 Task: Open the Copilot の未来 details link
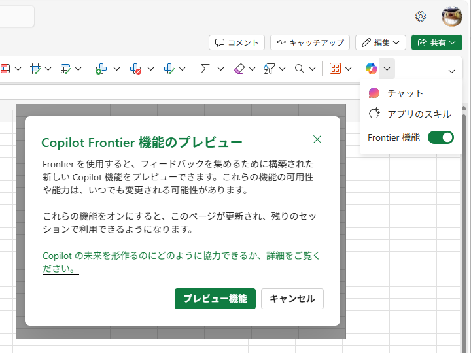(182, 261)
